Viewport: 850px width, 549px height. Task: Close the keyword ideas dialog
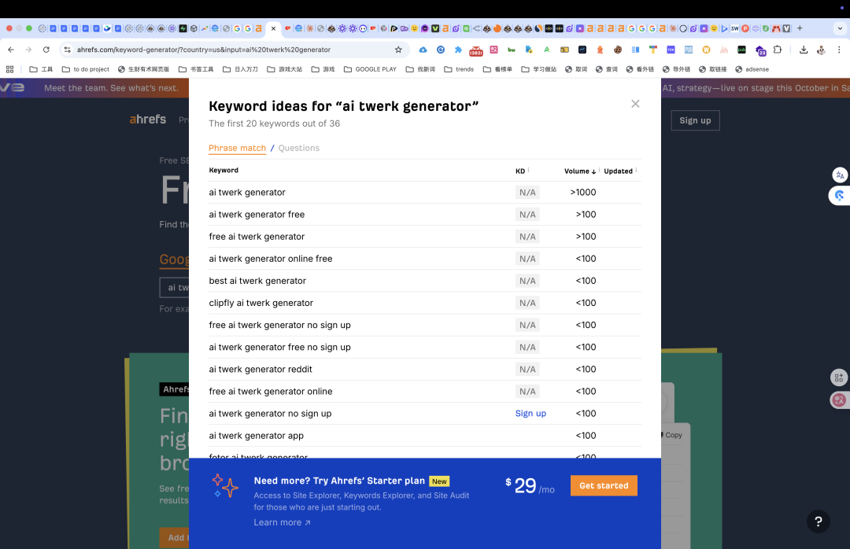tap(635, 104)
